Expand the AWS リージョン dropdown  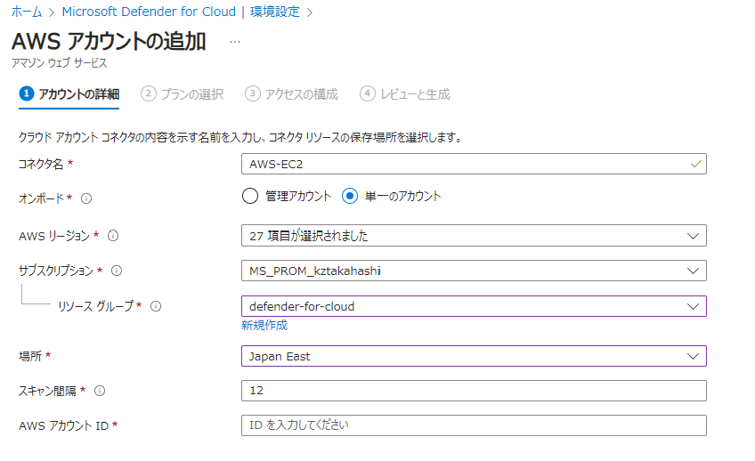tap(474, 236)
